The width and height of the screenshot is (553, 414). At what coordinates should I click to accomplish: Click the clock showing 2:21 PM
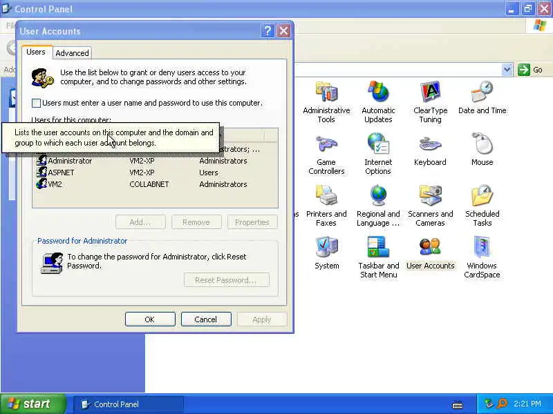527,404
